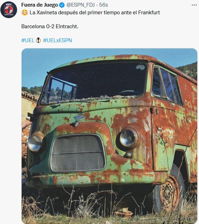Click the van's side door window
This screenshot has width=199, height=224.
pyautogui.click(x=167, y=85)
